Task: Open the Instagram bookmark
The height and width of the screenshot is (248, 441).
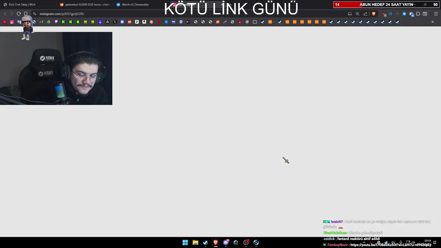Action: coord(12,22)
